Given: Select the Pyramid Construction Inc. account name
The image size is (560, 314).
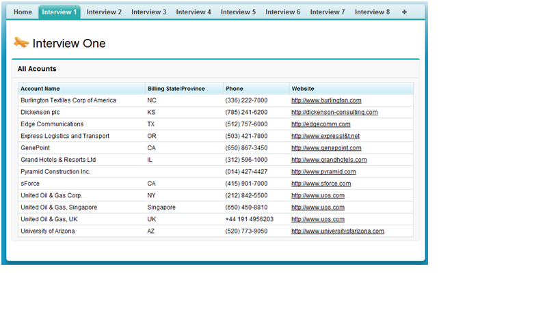Looking at the screenshot, I should pos(55,172).
